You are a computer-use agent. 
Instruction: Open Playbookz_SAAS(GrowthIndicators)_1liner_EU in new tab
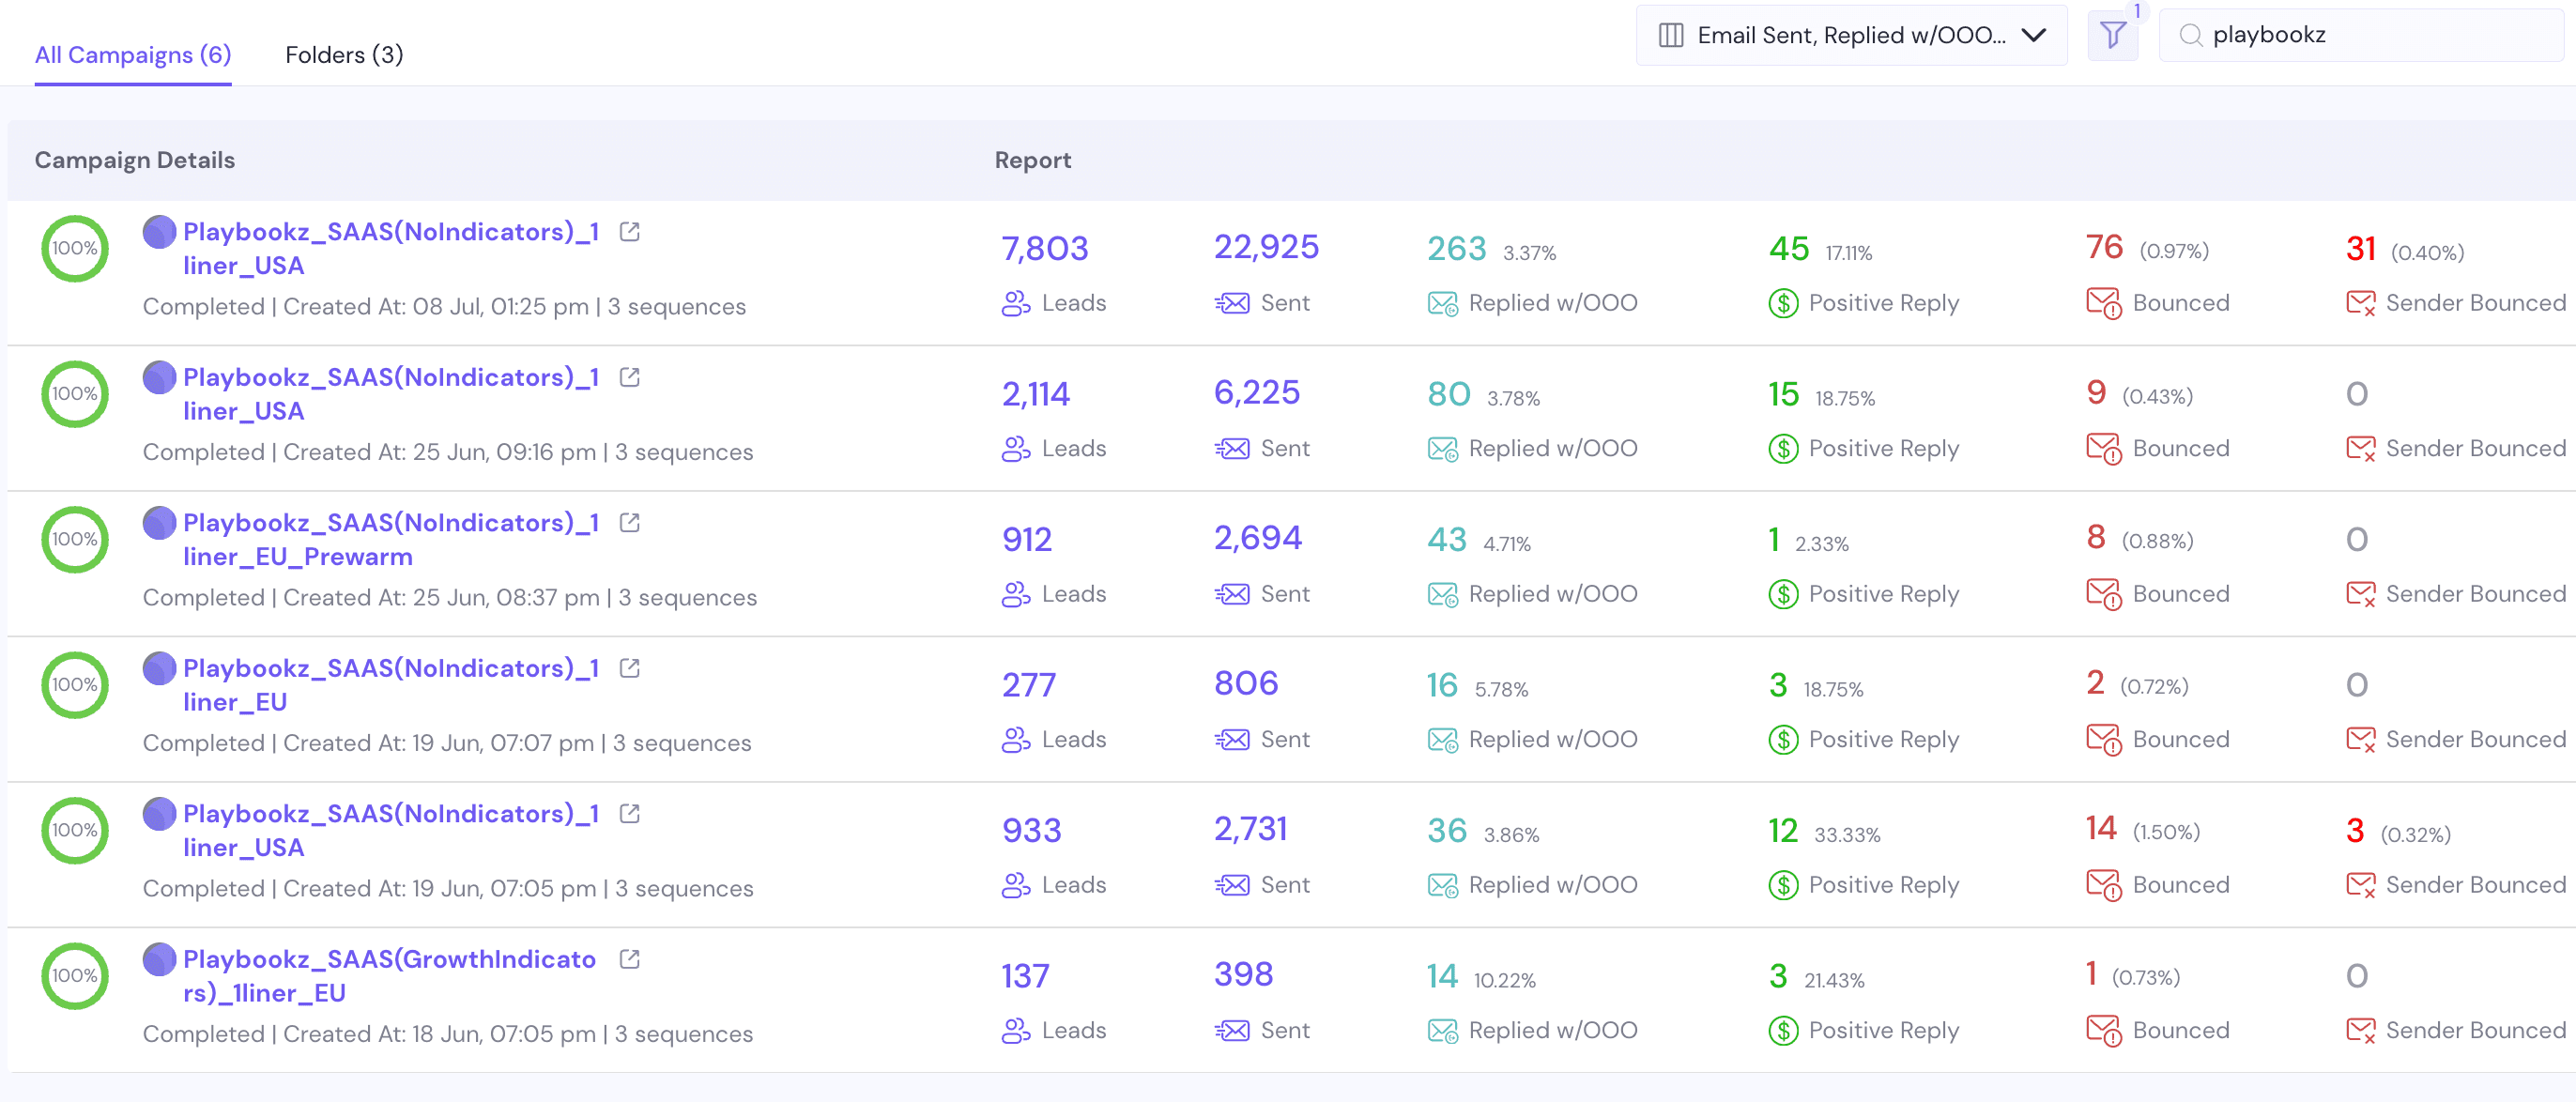[x=628, y=959]
